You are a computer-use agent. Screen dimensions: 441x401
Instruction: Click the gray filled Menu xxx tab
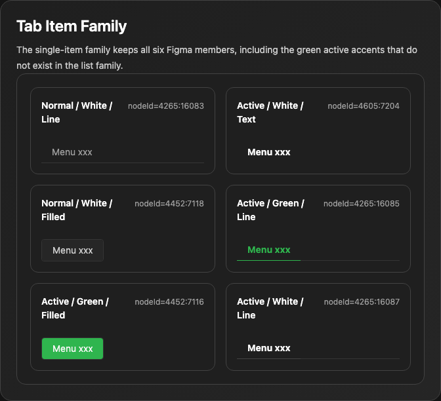tap(73, 250)
